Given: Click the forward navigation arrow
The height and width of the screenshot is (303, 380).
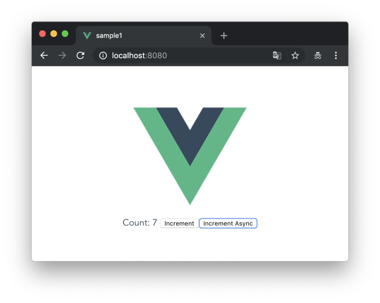Looking at the screenshot, I should pos(62,56).
